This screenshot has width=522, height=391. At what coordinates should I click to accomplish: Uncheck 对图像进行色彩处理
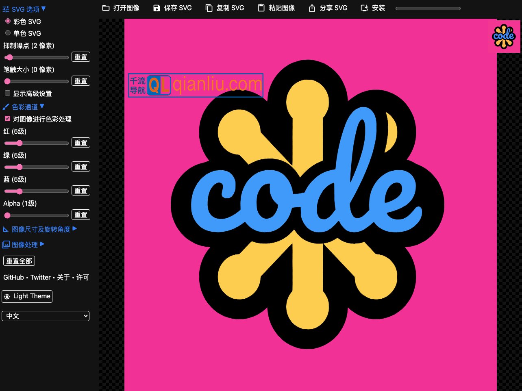click(x=7, y=119)
